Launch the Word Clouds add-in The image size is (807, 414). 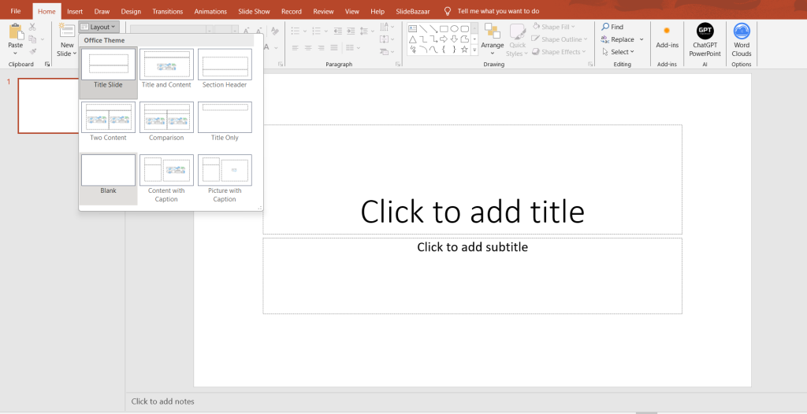point(742,31)
